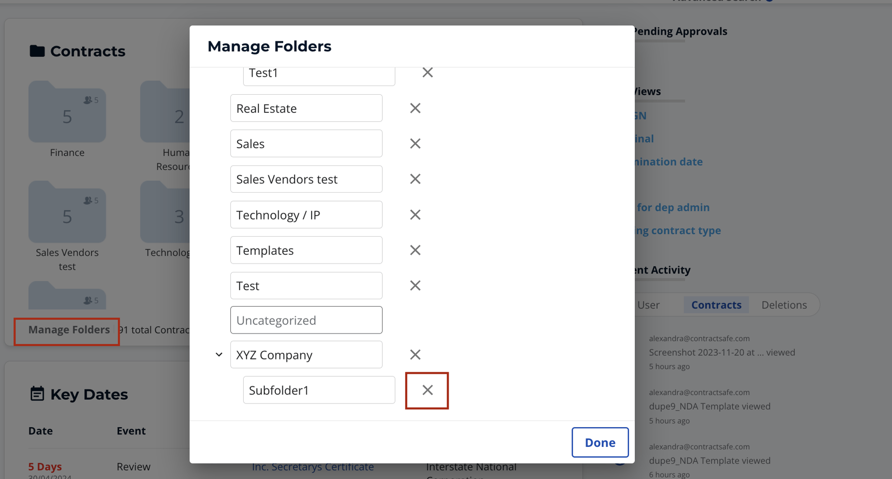Image resolution: width=892 pixels, height=479 pixels.
Task: Click the Key Dates calendar icon
Action: click(x=36, y=394)
